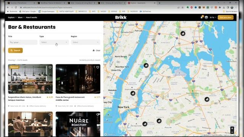Open the How it works page
Screen dimensions: 244x137
pos(31,18)
